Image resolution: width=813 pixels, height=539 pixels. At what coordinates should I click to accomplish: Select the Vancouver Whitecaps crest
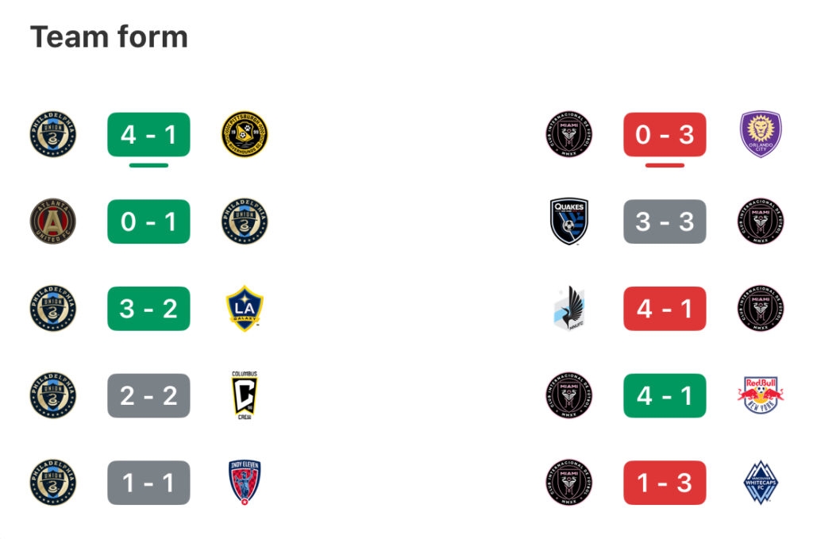point(761,483)
